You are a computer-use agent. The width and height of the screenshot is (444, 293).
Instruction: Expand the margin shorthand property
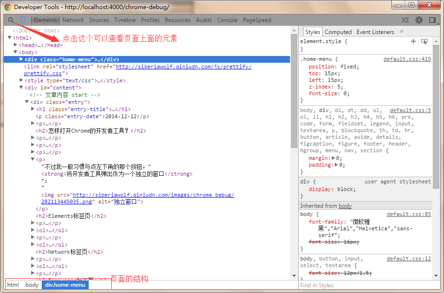point(334,158)
